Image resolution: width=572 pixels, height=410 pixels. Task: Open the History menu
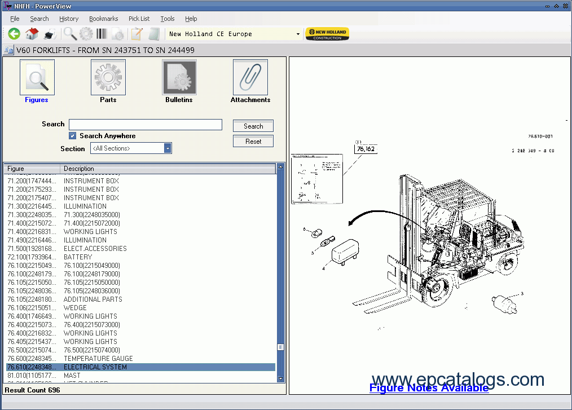click(69, 19)
